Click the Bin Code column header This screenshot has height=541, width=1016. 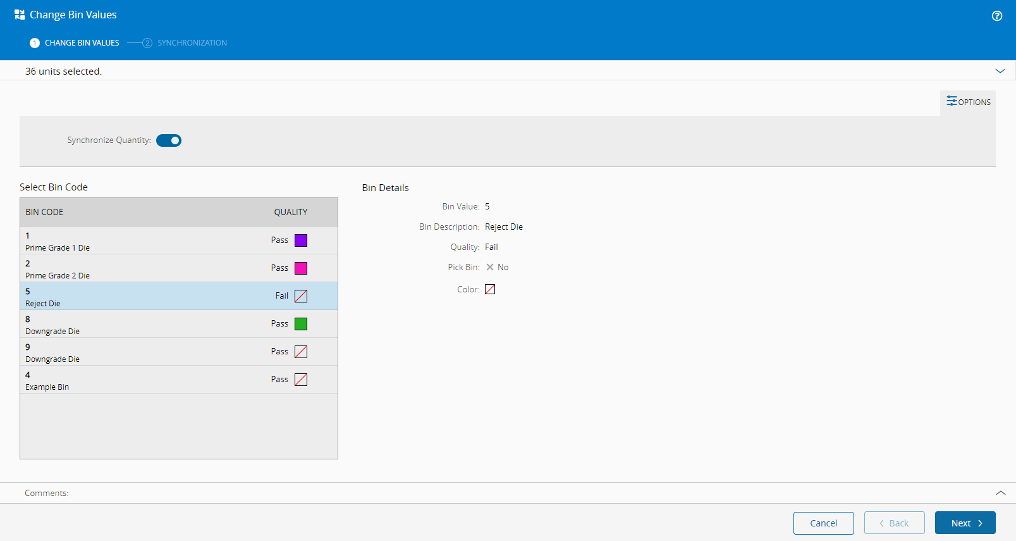pos(44,212)
